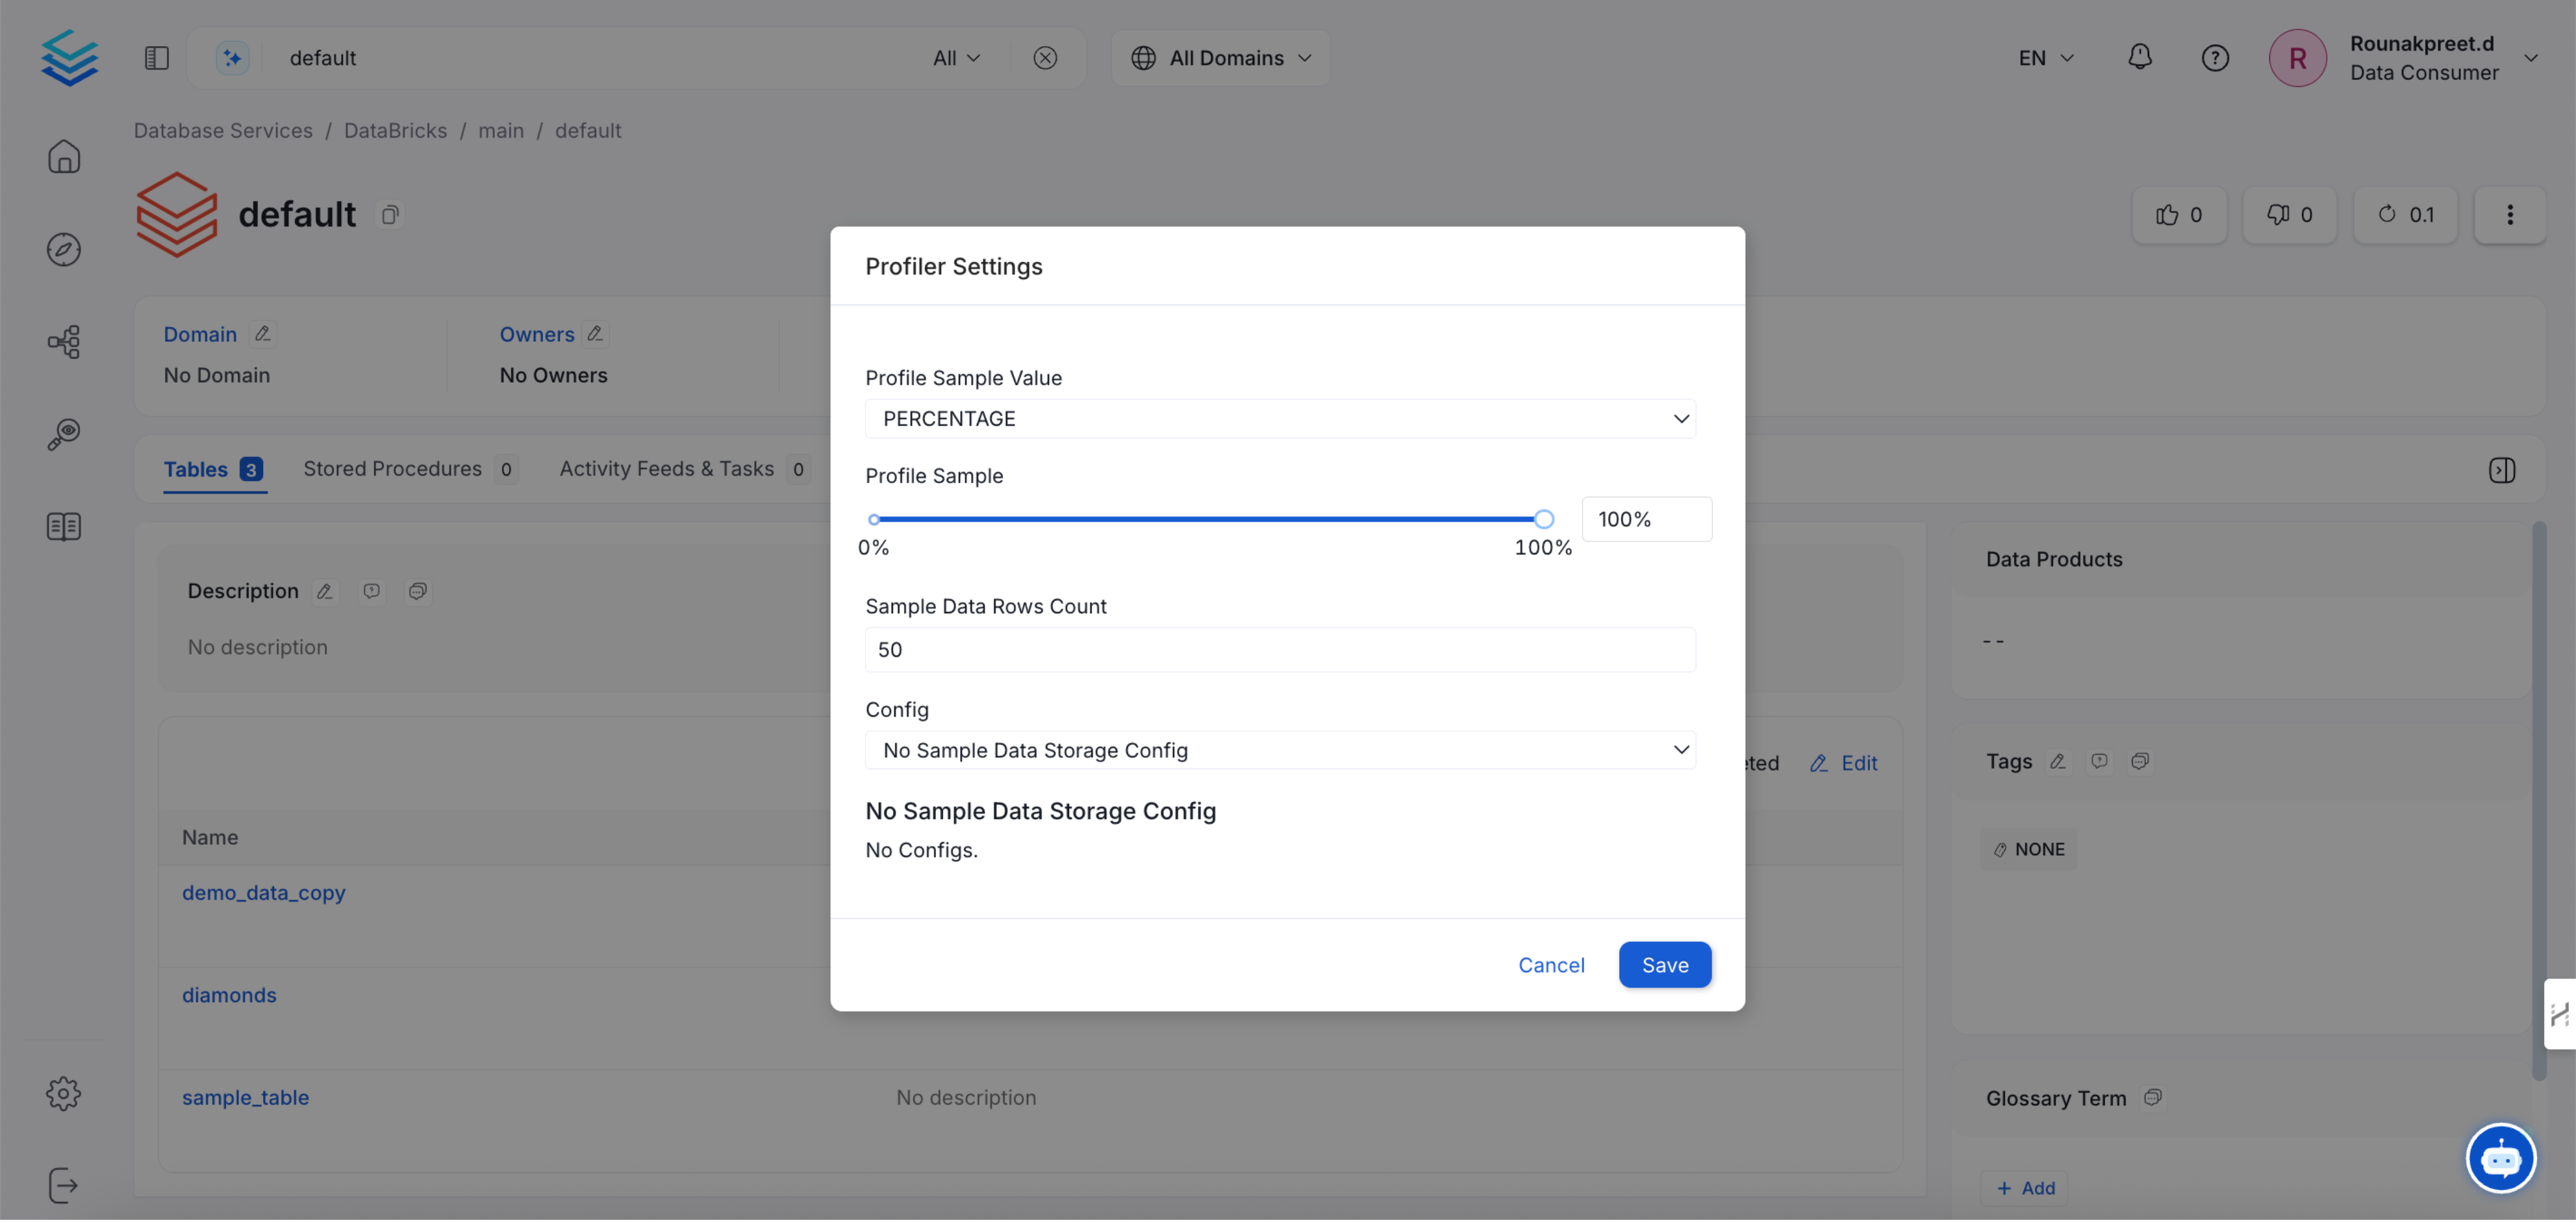The image size is (2576, 1223).
Task: Cancel the Profiler Settings dialog
Action: pos(1550,966)
